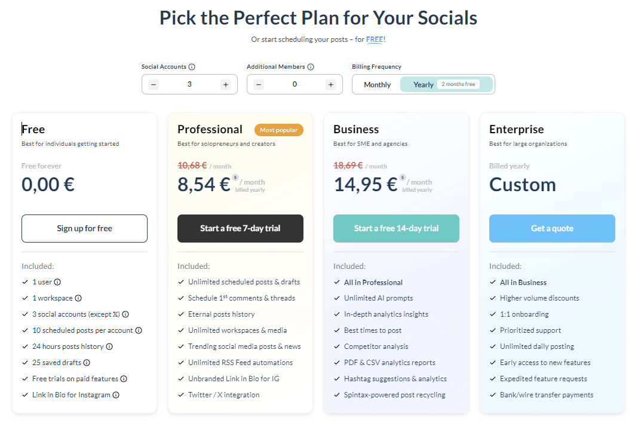Click minus button for Additional Members

point(259,85)
